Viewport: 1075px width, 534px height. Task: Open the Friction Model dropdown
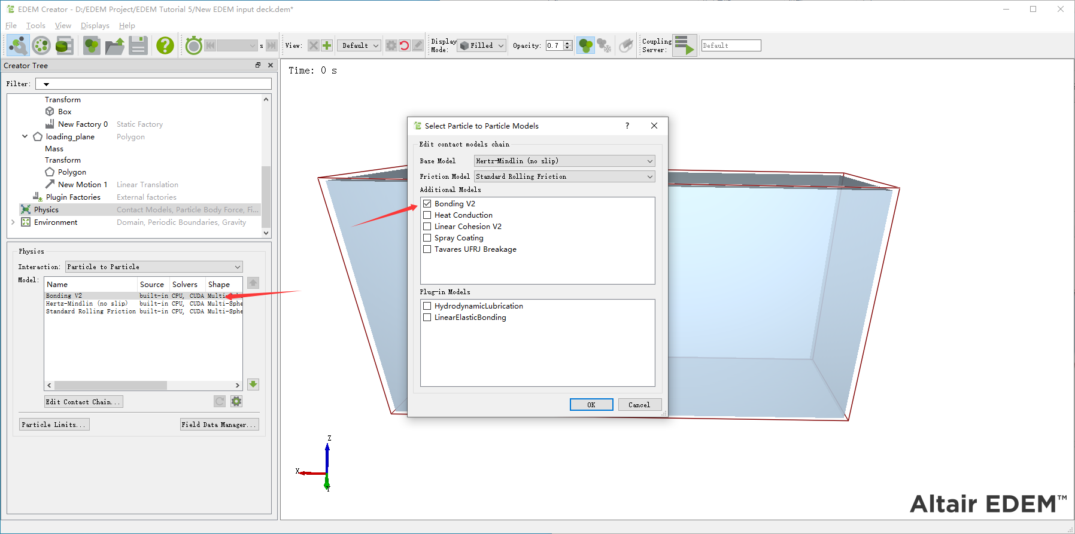[564, 176]
